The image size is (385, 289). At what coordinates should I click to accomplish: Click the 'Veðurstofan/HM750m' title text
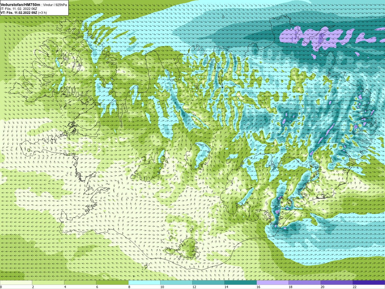point(20,5)
